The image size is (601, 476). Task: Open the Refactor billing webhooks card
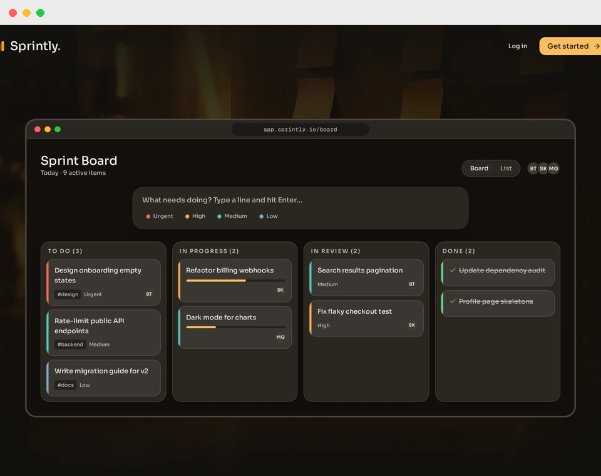[235, 281]
